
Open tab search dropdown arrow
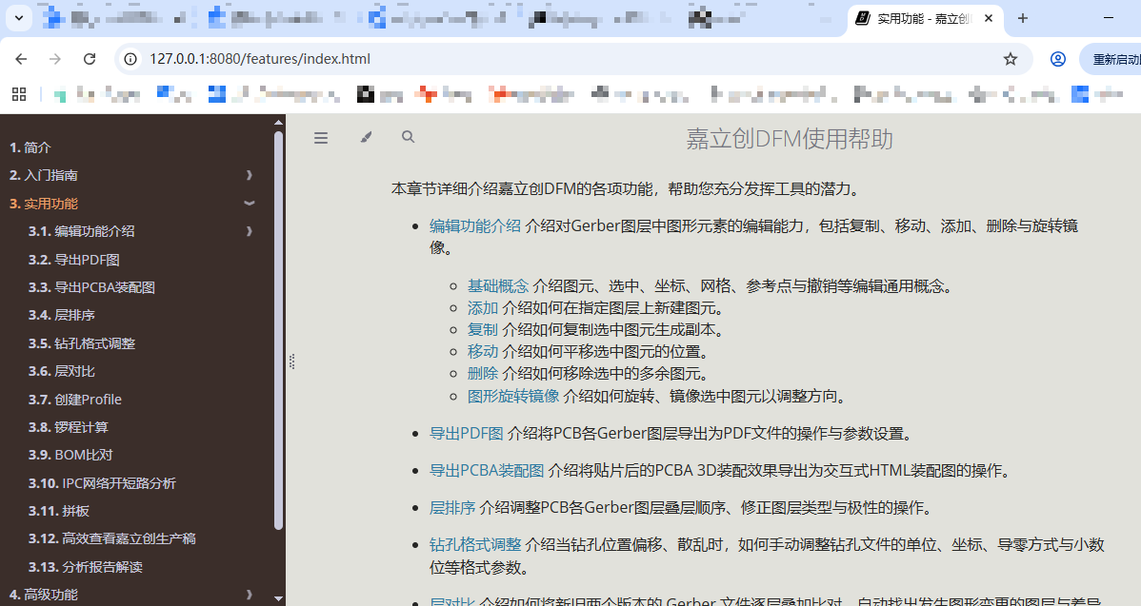(x=19, y=18)
